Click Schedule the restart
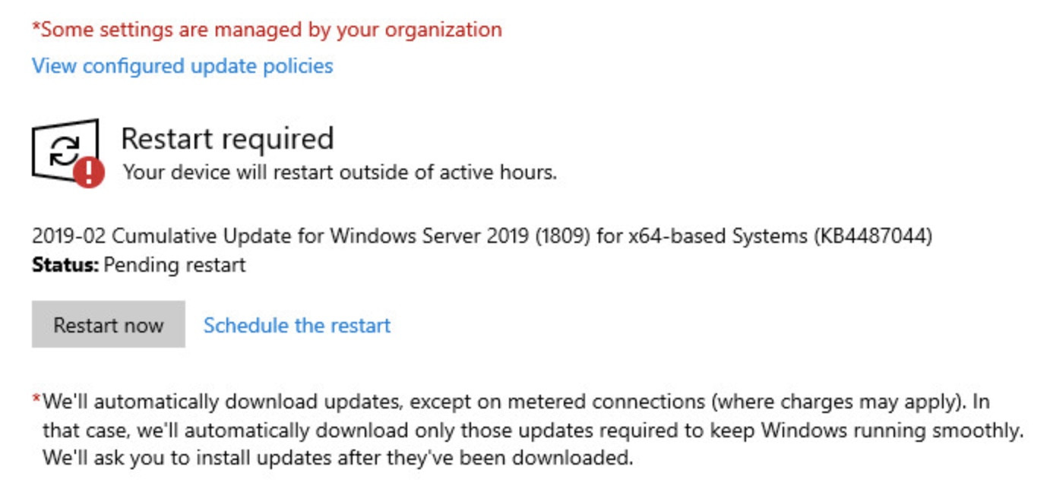 click(296, 325)
